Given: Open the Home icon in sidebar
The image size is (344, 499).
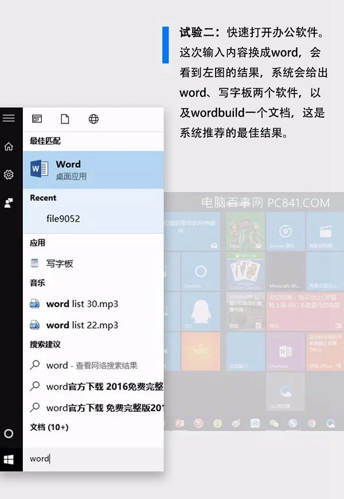Looking at the screenshot, I should tap(9, 146).
